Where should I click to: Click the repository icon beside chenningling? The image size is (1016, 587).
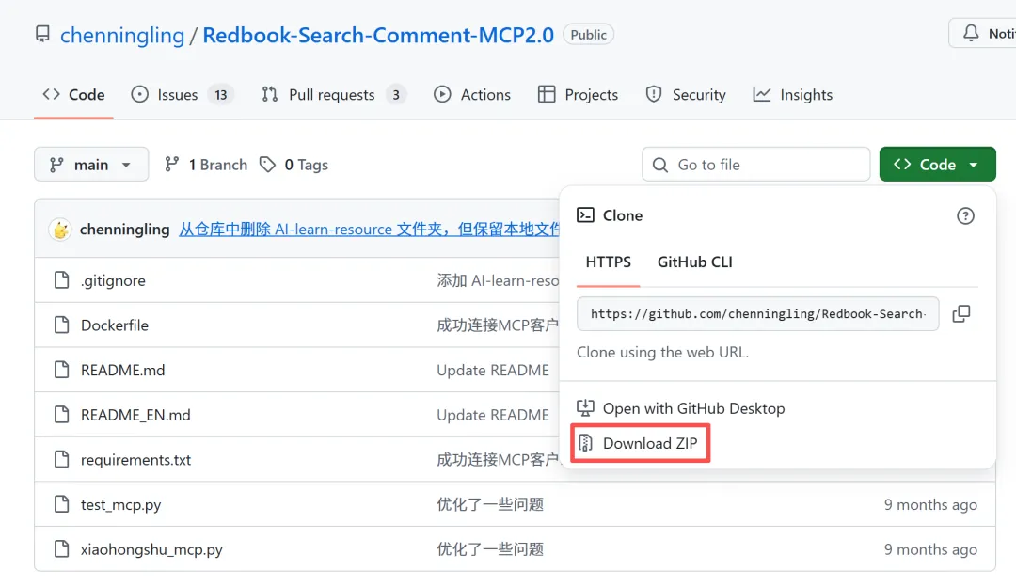click(x=42, y=35)
